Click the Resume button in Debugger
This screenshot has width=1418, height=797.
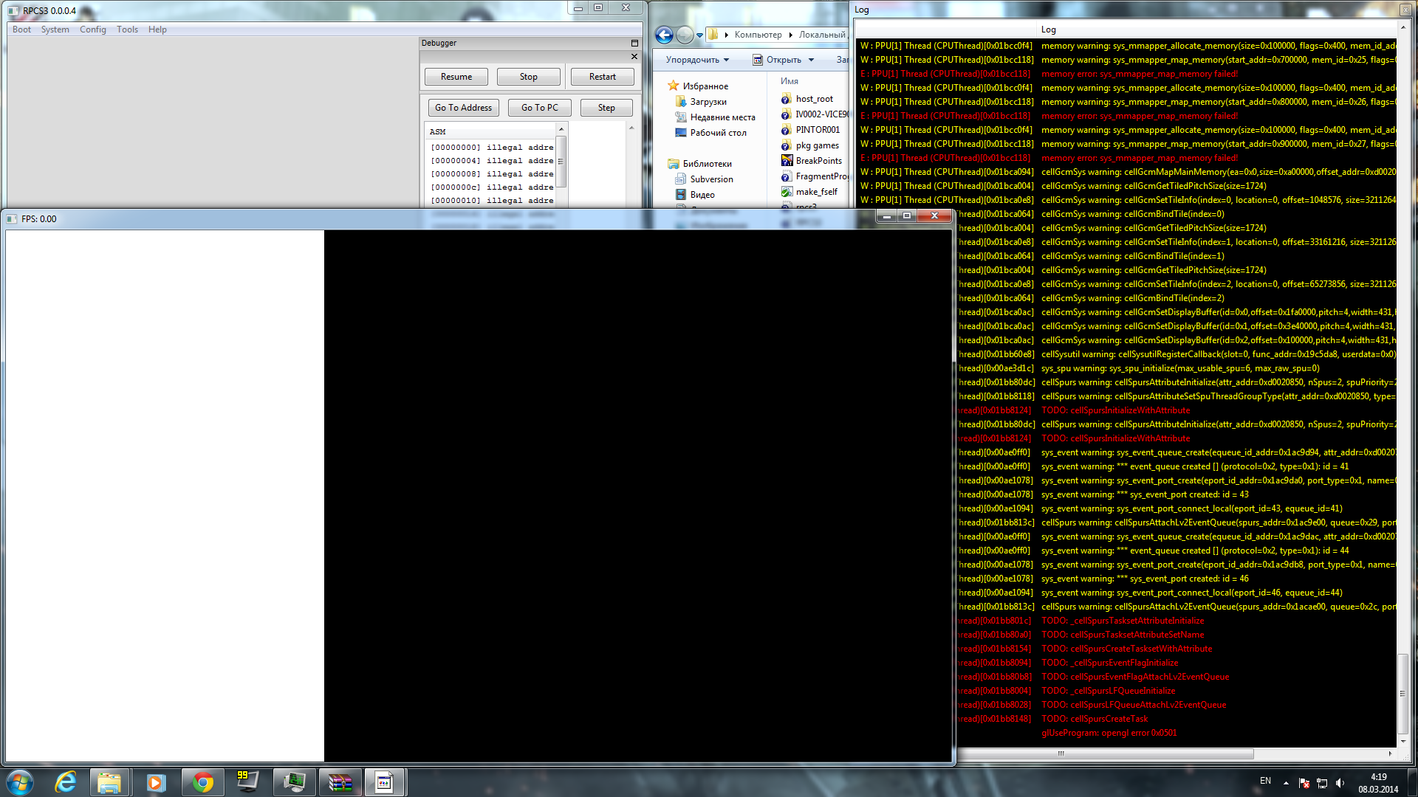click(x=456, y=77)
